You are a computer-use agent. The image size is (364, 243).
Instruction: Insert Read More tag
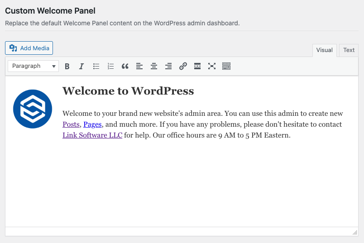pos(197,67)
